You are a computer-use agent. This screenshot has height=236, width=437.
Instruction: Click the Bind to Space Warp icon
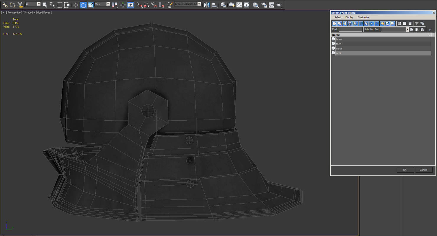pos(20,5)
